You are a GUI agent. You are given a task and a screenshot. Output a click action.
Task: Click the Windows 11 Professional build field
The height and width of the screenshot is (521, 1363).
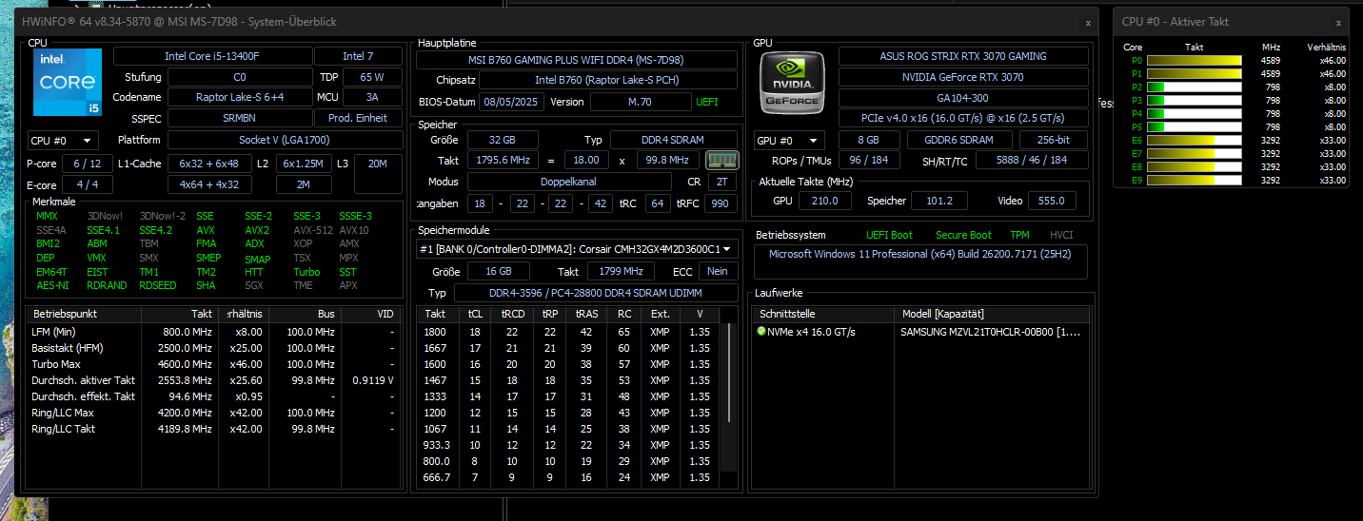920,261
